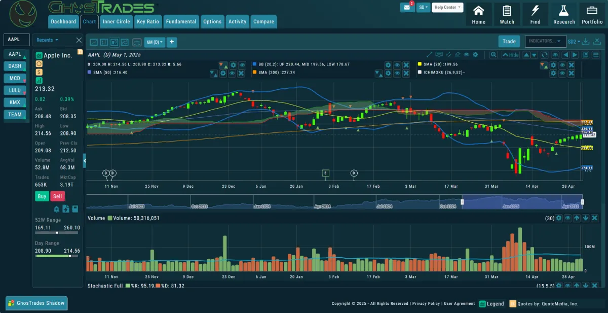Screen dimensions: 608x313
Task: Toggle visibility of SMA (20)
Action: (562, 65)
